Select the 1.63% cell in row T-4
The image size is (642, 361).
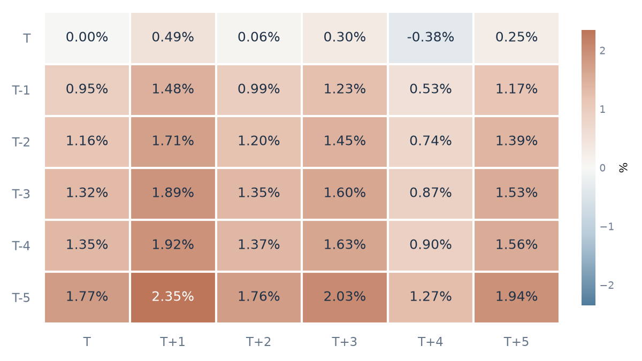pyautogui.click(x=345, y=245)
